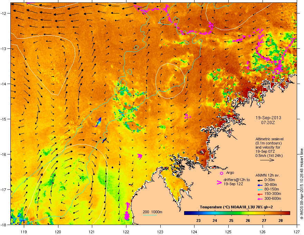This screenshot has width=304, height=235.
Task: Click latitude axis label -14
Action: tap(4, 84)
